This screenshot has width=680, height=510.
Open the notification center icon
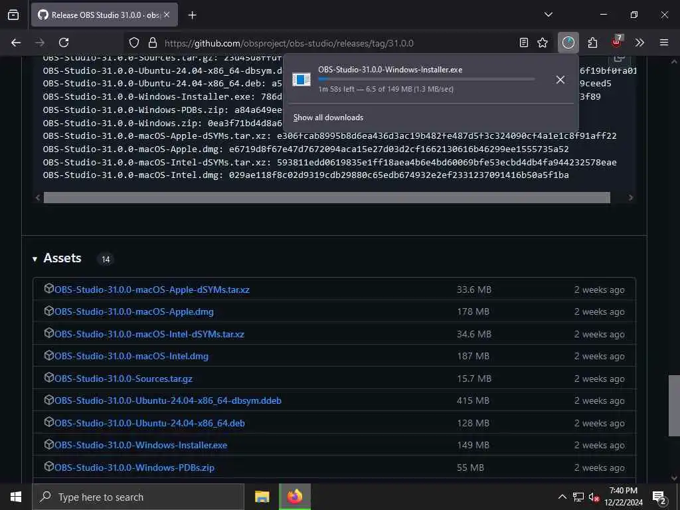659,497
